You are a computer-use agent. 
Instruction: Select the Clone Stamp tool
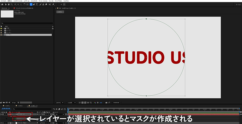click(x=43, y=5)
